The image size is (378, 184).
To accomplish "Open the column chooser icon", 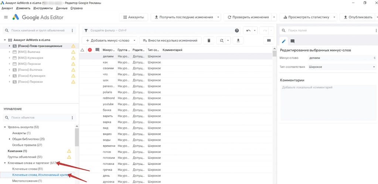I will click(269, 41).
